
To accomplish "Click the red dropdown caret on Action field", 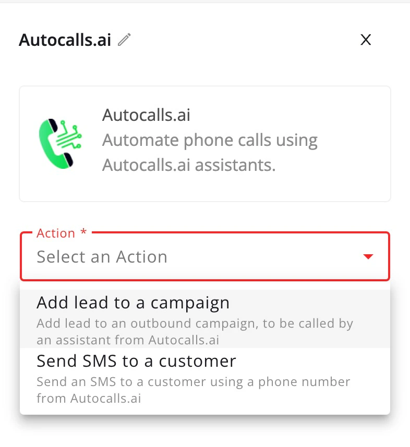I will (369, 256).
